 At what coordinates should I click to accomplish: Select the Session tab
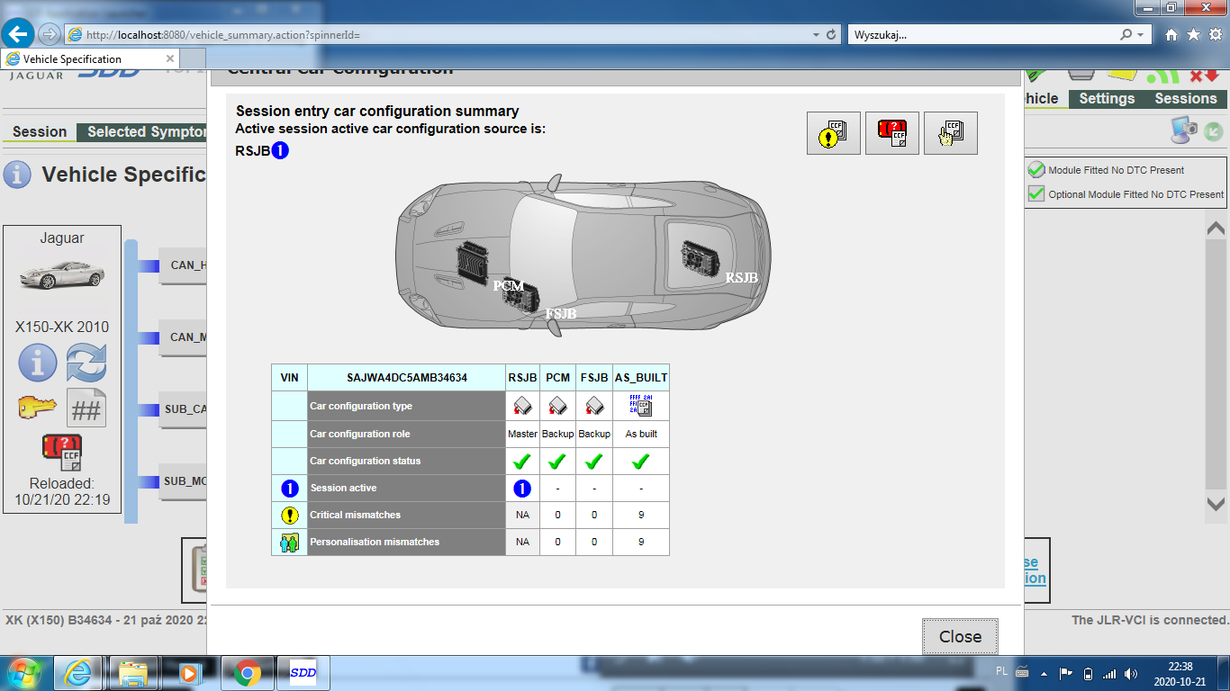(40, 131)
